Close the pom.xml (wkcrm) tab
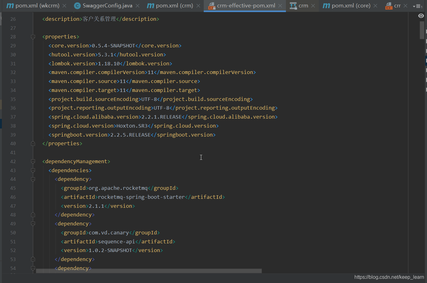Screen dimensions: 427x283 (x=64, y=6)
